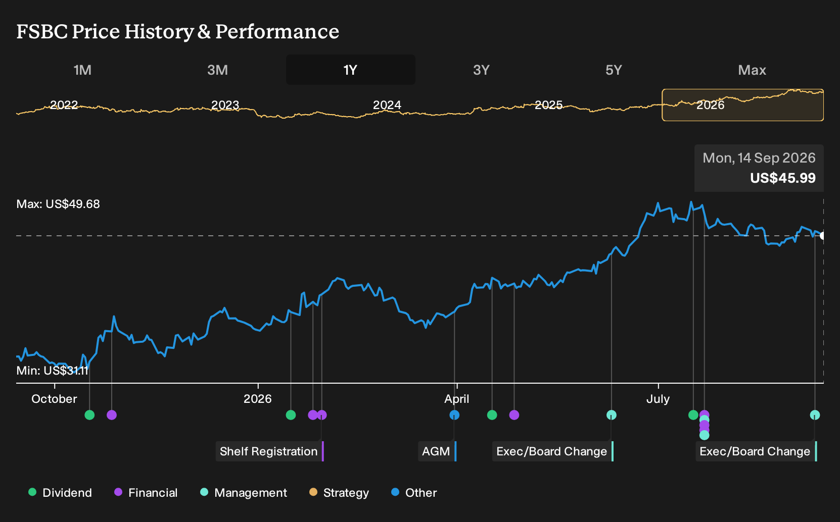
Task: Click green dividend marker after 2026 label
Action: 291,415
